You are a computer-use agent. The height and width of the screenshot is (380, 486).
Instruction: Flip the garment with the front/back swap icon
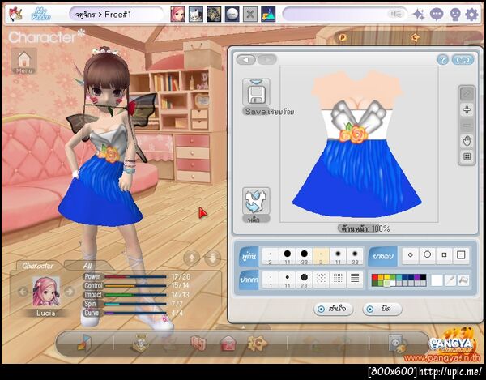click(256, 201)
